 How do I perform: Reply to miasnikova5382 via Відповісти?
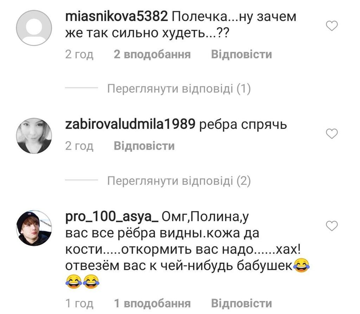pos(241,54)
